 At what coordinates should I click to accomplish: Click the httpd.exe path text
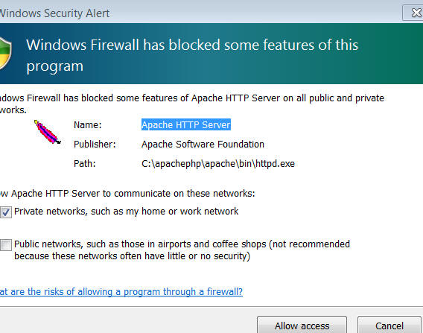tap(218, 164)
